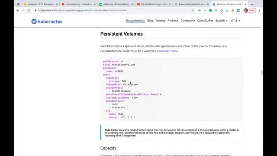This screenshot has height=156, width=277.
Task: Click the Kubernetes logo
Action: pos(47,21)
